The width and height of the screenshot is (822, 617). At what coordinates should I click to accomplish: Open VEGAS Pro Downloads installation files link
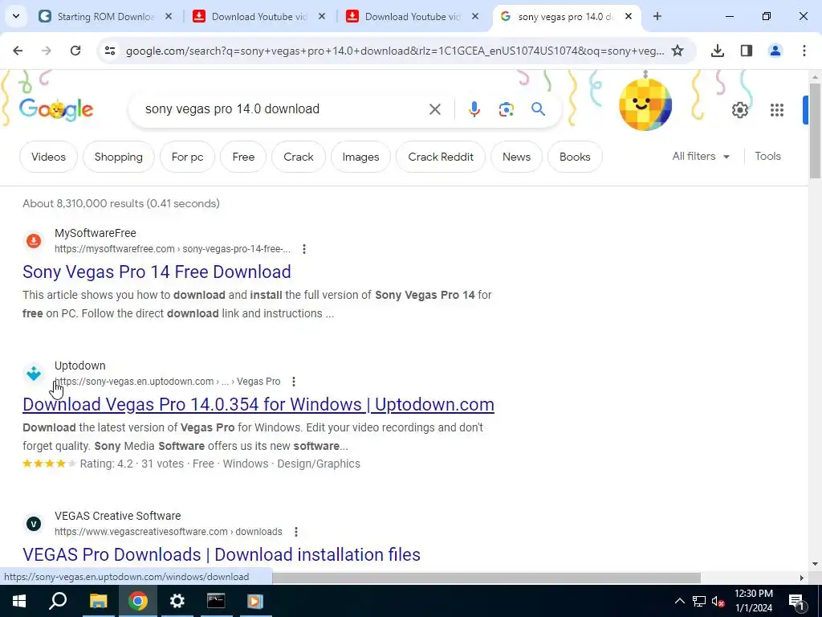pyautogui.click(x=222, y=554)
